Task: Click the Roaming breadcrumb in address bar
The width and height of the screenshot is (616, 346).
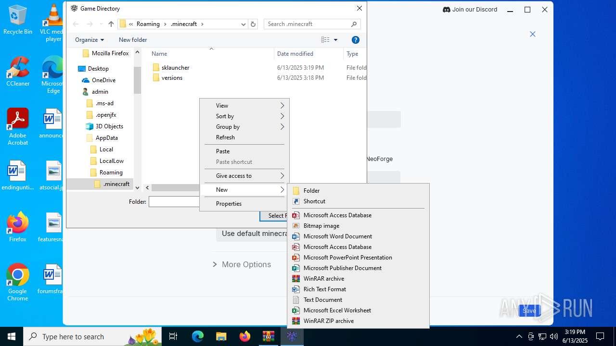Action: (148, 24)
